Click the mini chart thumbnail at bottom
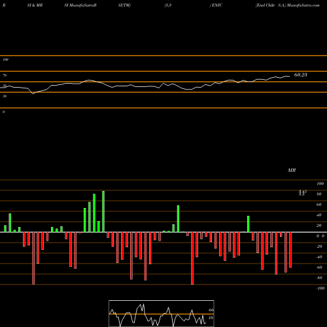 click(162, 313)
